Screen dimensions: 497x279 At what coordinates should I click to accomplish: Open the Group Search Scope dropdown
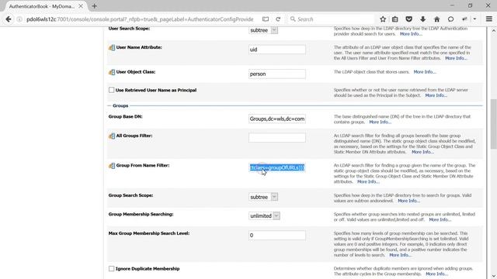(263, 197)
